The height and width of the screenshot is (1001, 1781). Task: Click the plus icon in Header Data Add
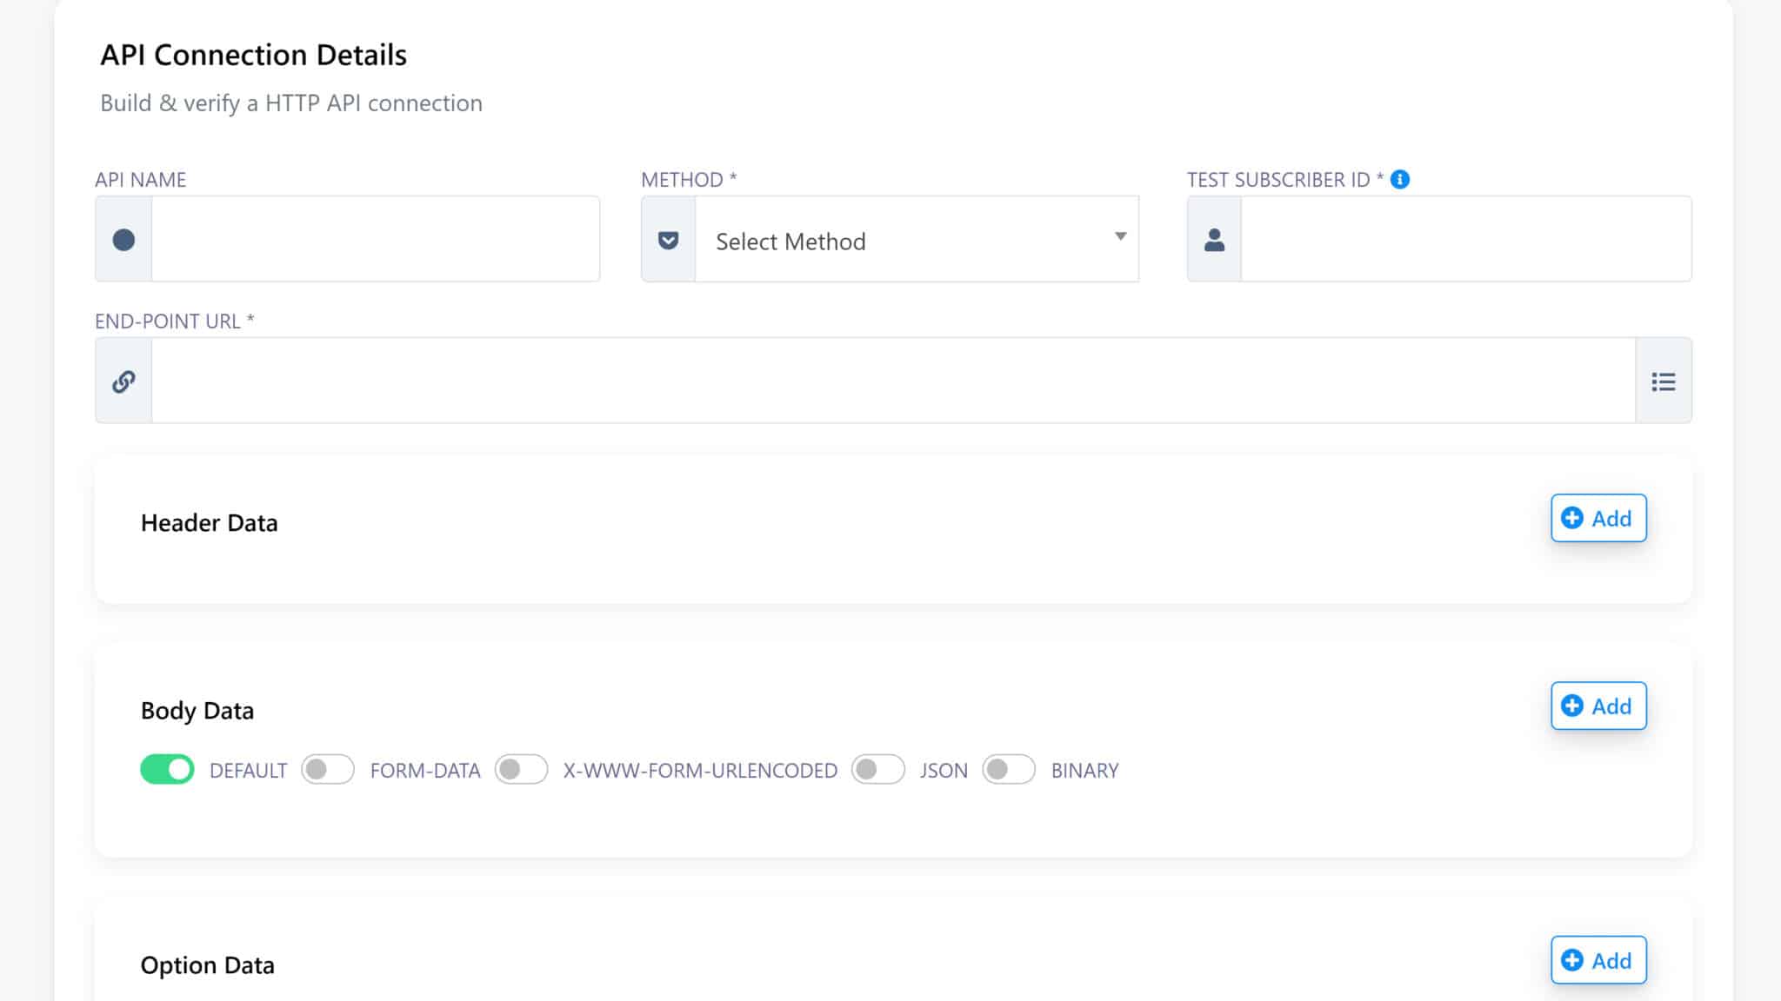pos(1572,518)
